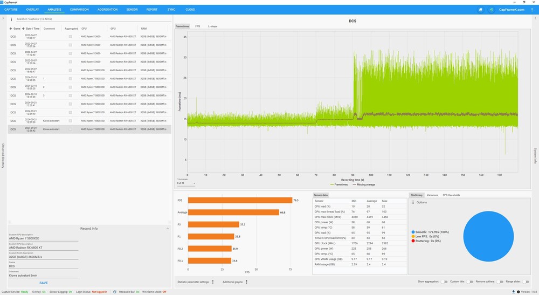Open the CLOUD tab
Viewport: 539px width, 295px height.
(x=190, y=10)
